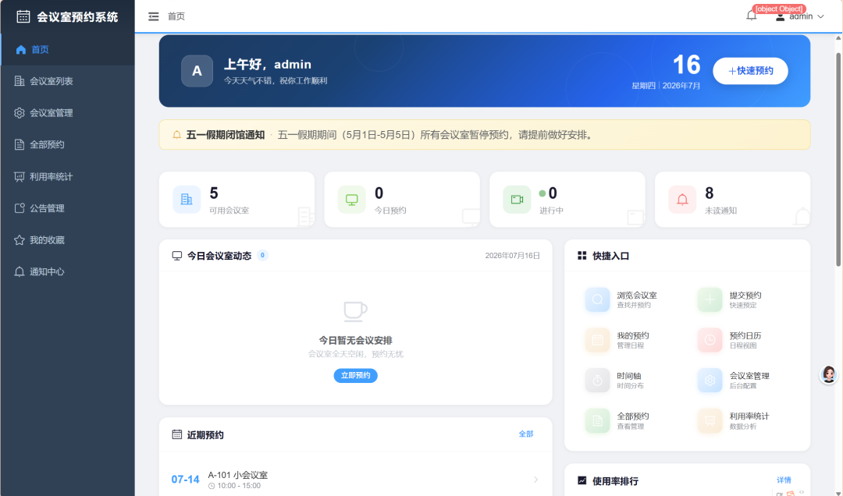Open 会议室列表 from the sidebar
The height and width of the screenshot is (496, 843).
coord(67,81)
